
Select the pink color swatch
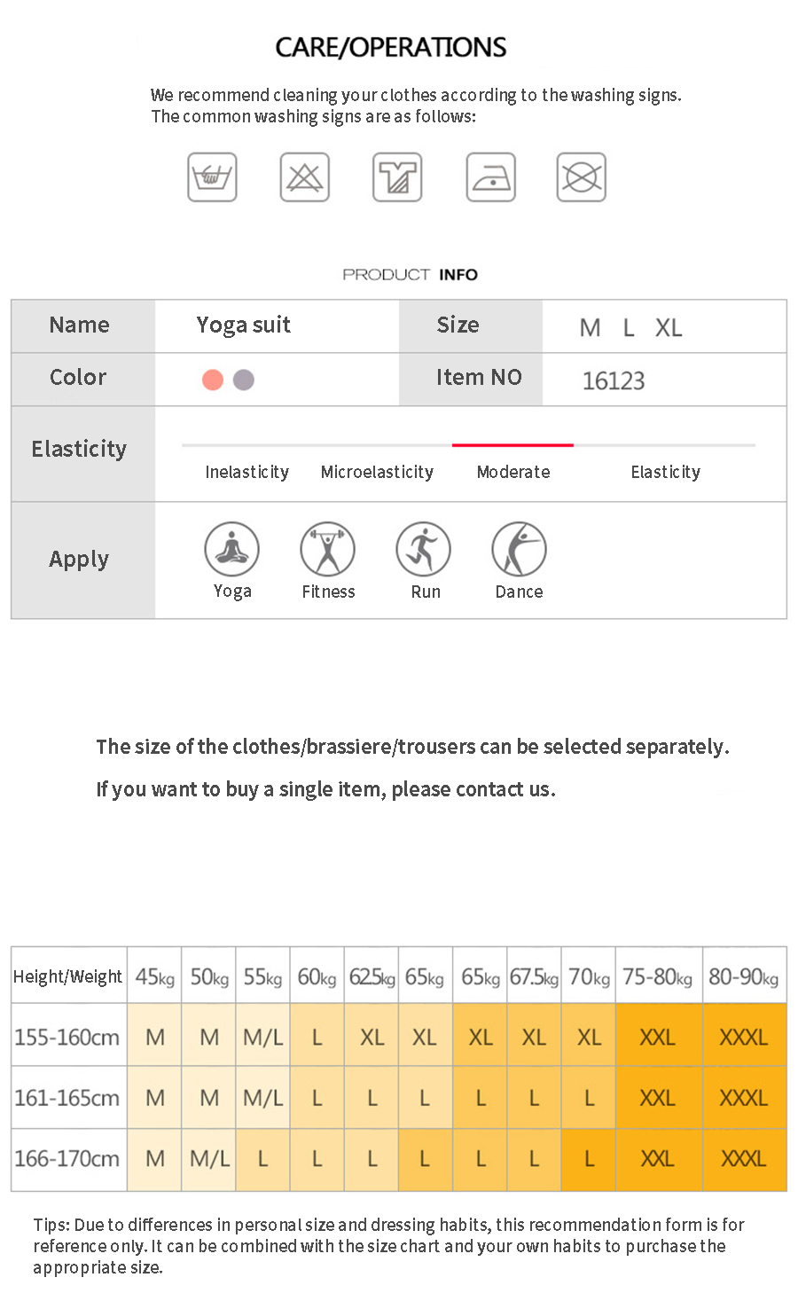(x=213, y=380)
